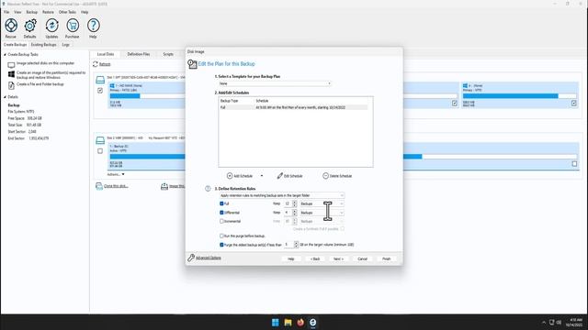Toggle the Full retention checkbox
Viewport: 588px width, 330px height.
click(x=221, y=203)
